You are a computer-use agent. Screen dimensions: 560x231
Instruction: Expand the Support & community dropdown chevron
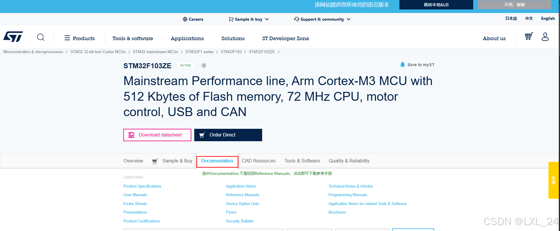(x=349, y=19)
